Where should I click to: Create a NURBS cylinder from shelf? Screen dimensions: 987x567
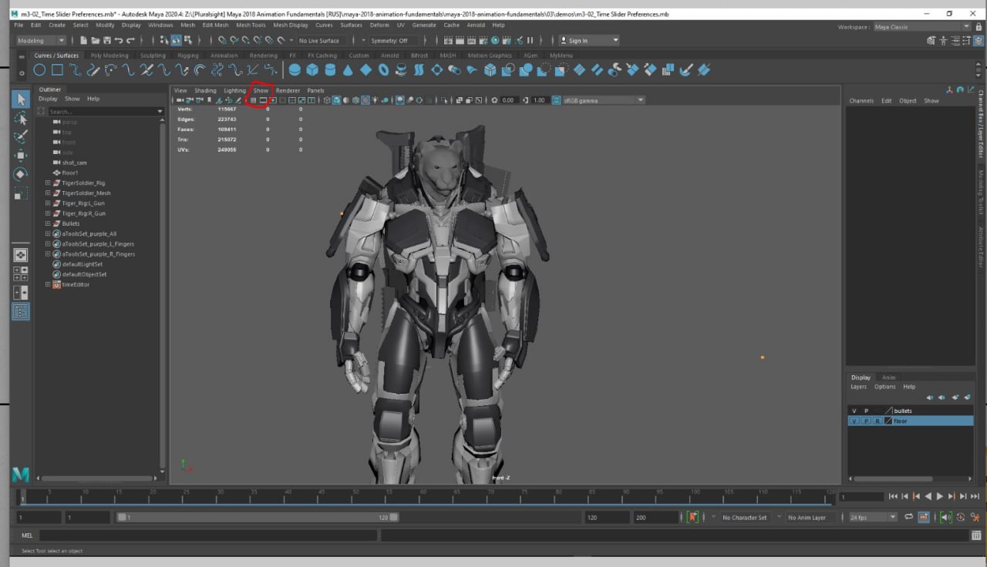330,70
